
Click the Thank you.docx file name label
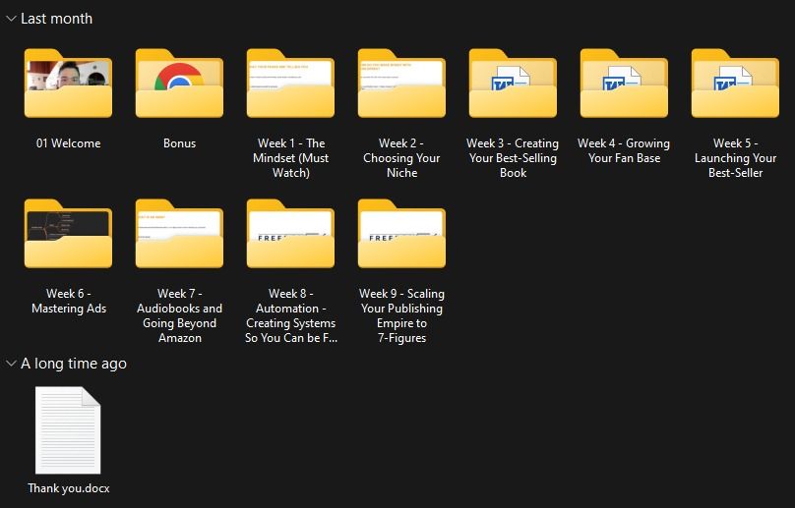click(68, 488)
